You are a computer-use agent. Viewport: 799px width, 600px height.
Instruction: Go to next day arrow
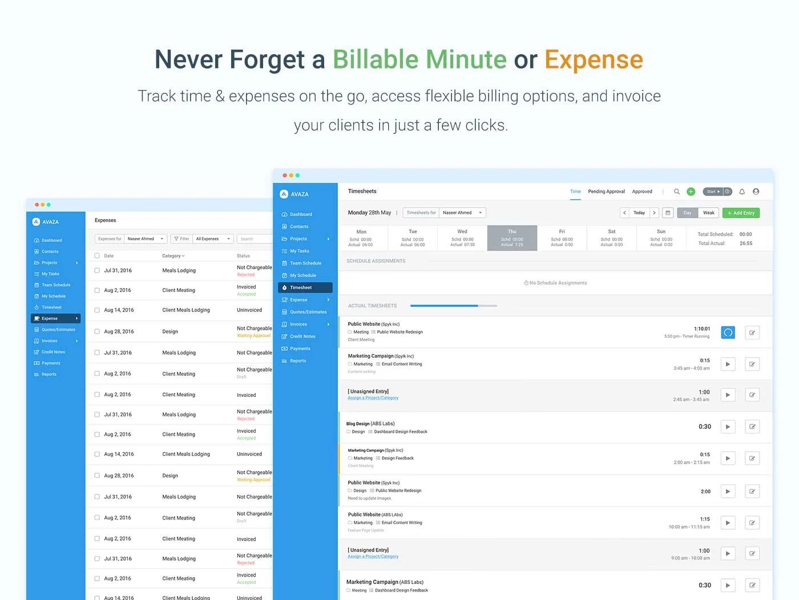[x=654, y=213]
